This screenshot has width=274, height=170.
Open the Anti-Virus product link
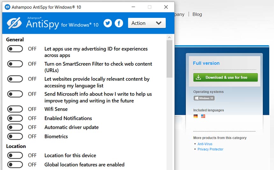205,144
